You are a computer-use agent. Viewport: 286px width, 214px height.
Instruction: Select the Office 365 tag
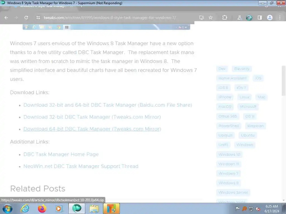228,116
